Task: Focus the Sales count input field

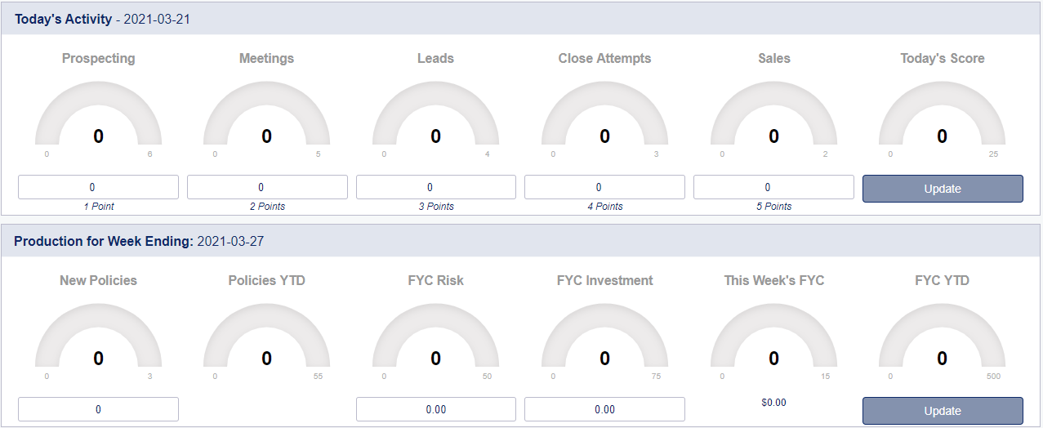Action: pos(773,187)
